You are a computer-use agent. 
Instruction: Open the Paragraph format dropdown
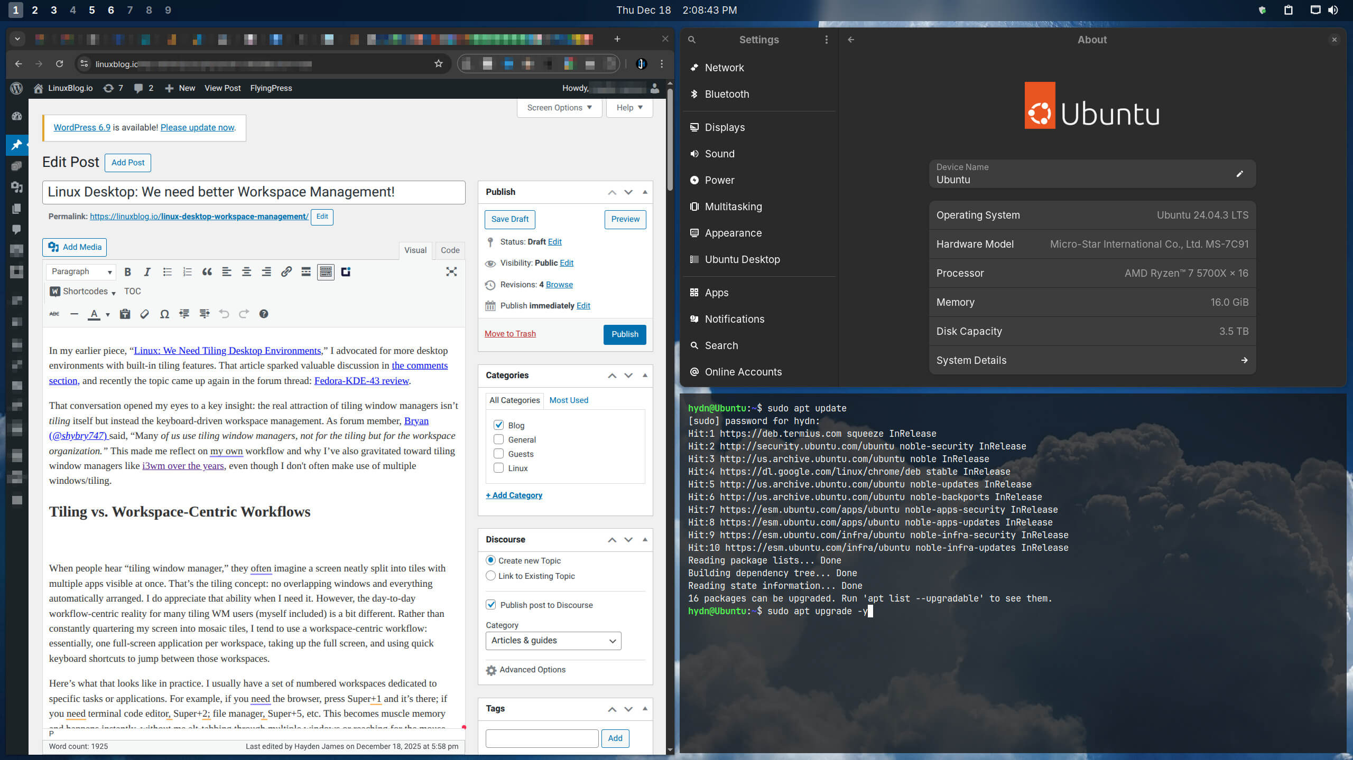(x=81, y=271)
